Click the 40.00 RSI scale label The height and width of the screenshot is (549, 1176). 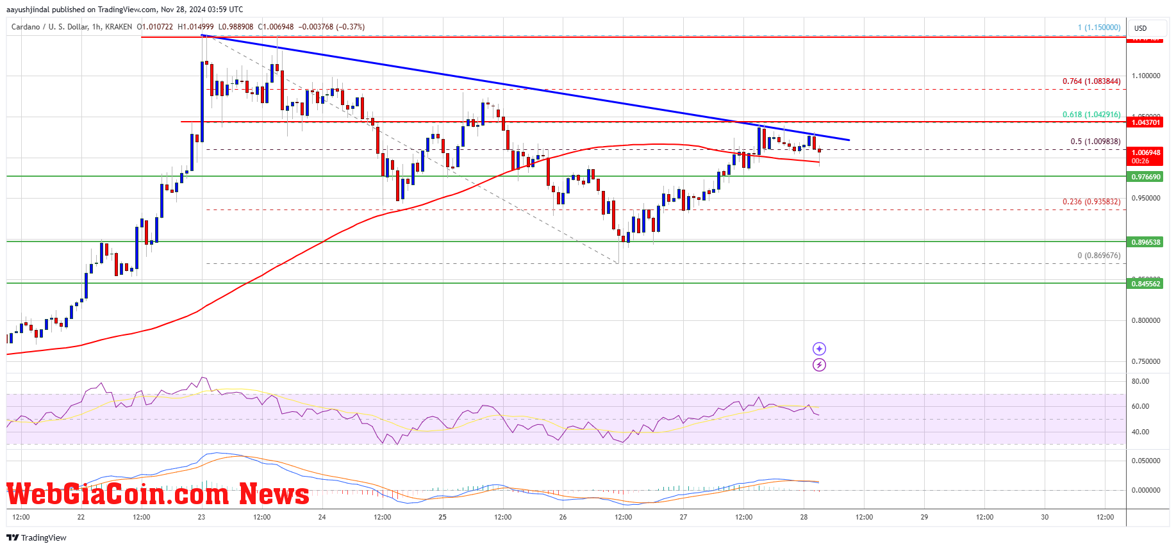tap(1140, 432)
